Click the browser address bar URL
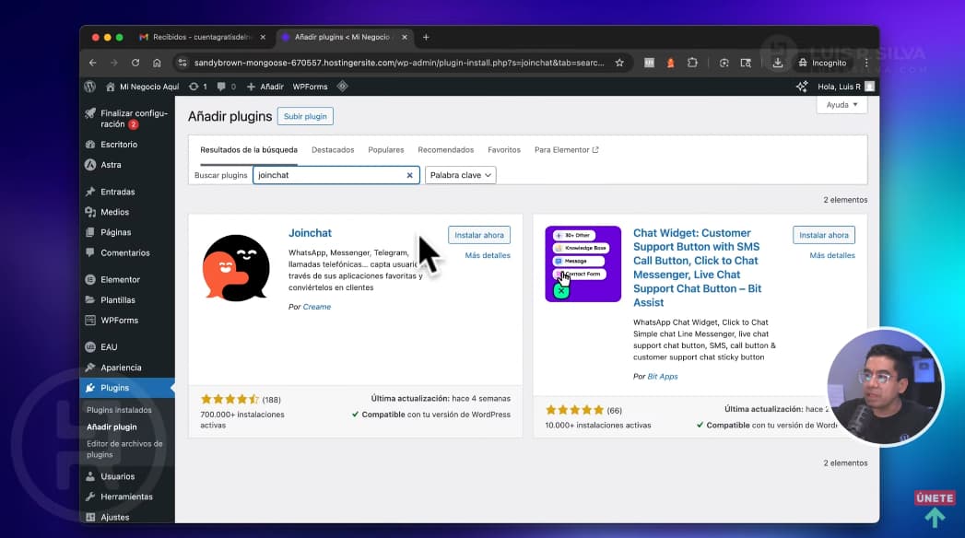This screenshot has width=965, height=538. tap(399, 63)
